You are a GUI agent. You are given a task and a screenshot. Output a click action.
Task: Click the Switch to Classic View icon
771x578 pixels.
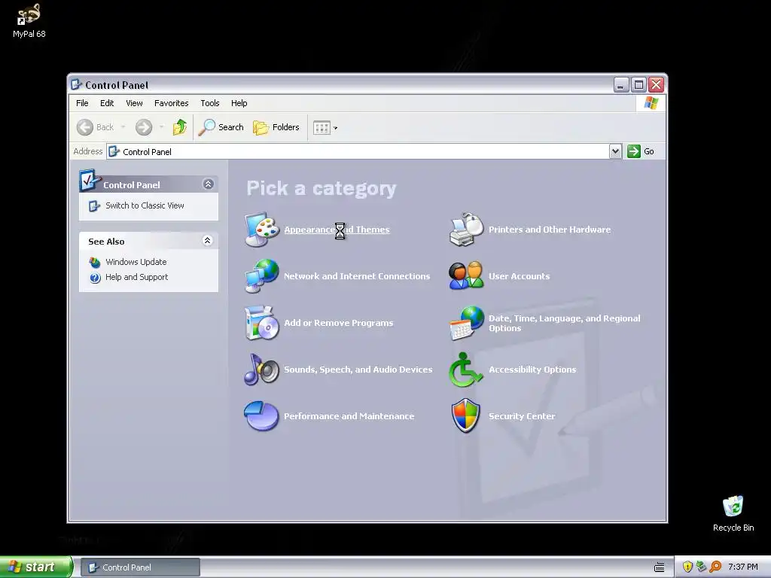click(94, 206)
